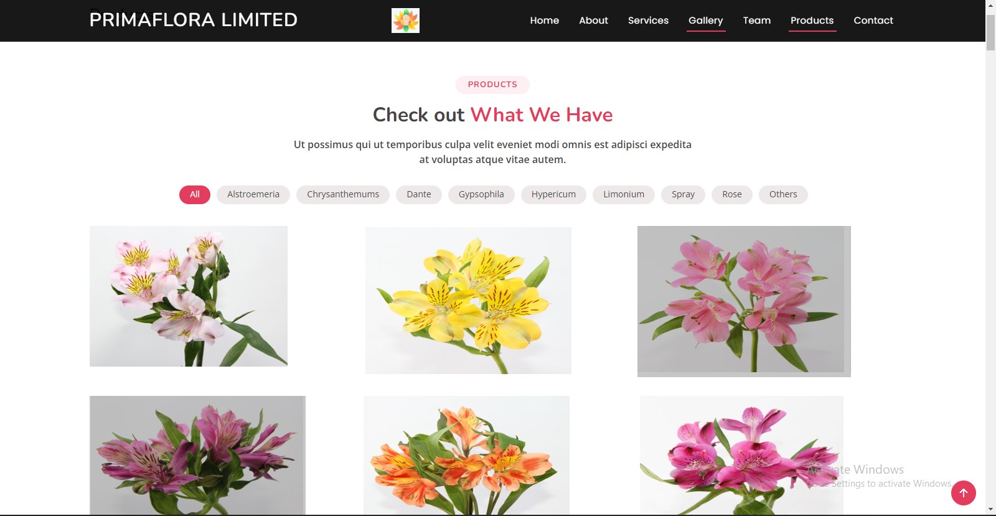Viewport: 996px width, 516px height.
Task: Click the PRODUCTS section badge
Action: pyautogui.click(x=492, y=85)
